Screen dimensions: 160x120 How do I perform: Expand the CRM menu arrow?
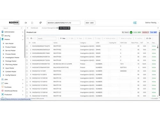click(x=23, y=80)
